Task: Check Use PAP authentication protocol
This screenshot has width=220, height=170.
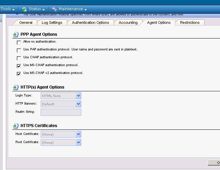Action: point(19,50)
